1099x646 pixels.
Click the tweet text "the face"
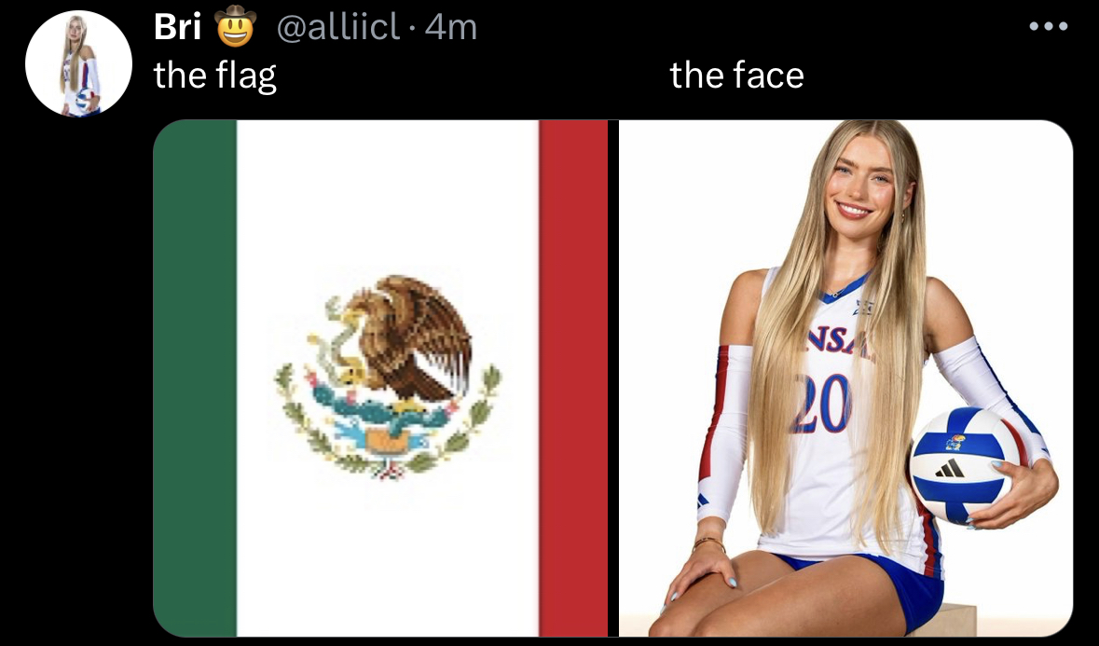pos(736,75)
